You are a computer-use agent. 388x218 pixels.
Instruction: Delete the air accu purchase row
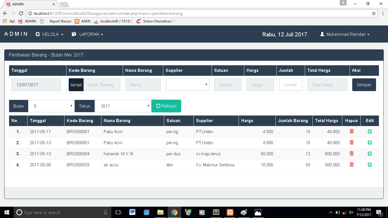[352, 164]
